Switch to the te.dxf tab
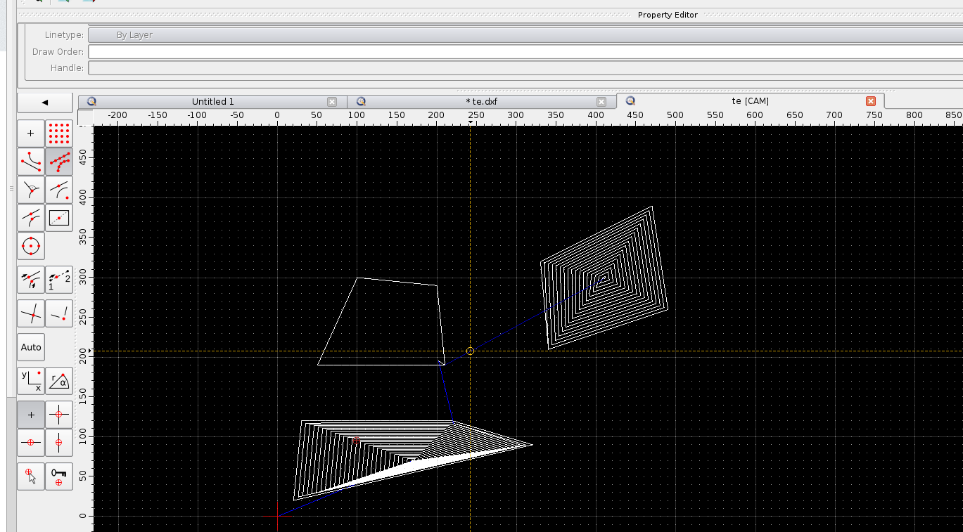 coord(482,102)
